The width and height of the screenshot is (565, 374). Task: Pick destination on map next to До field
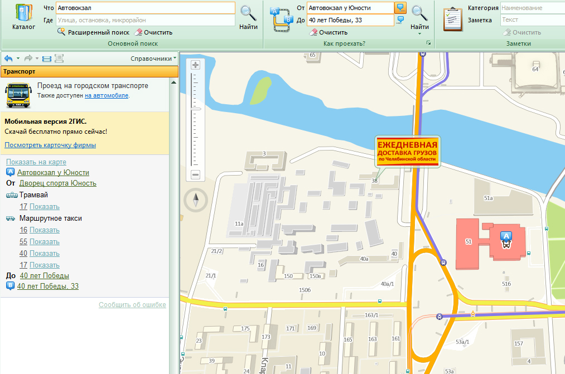pos(400,20)
